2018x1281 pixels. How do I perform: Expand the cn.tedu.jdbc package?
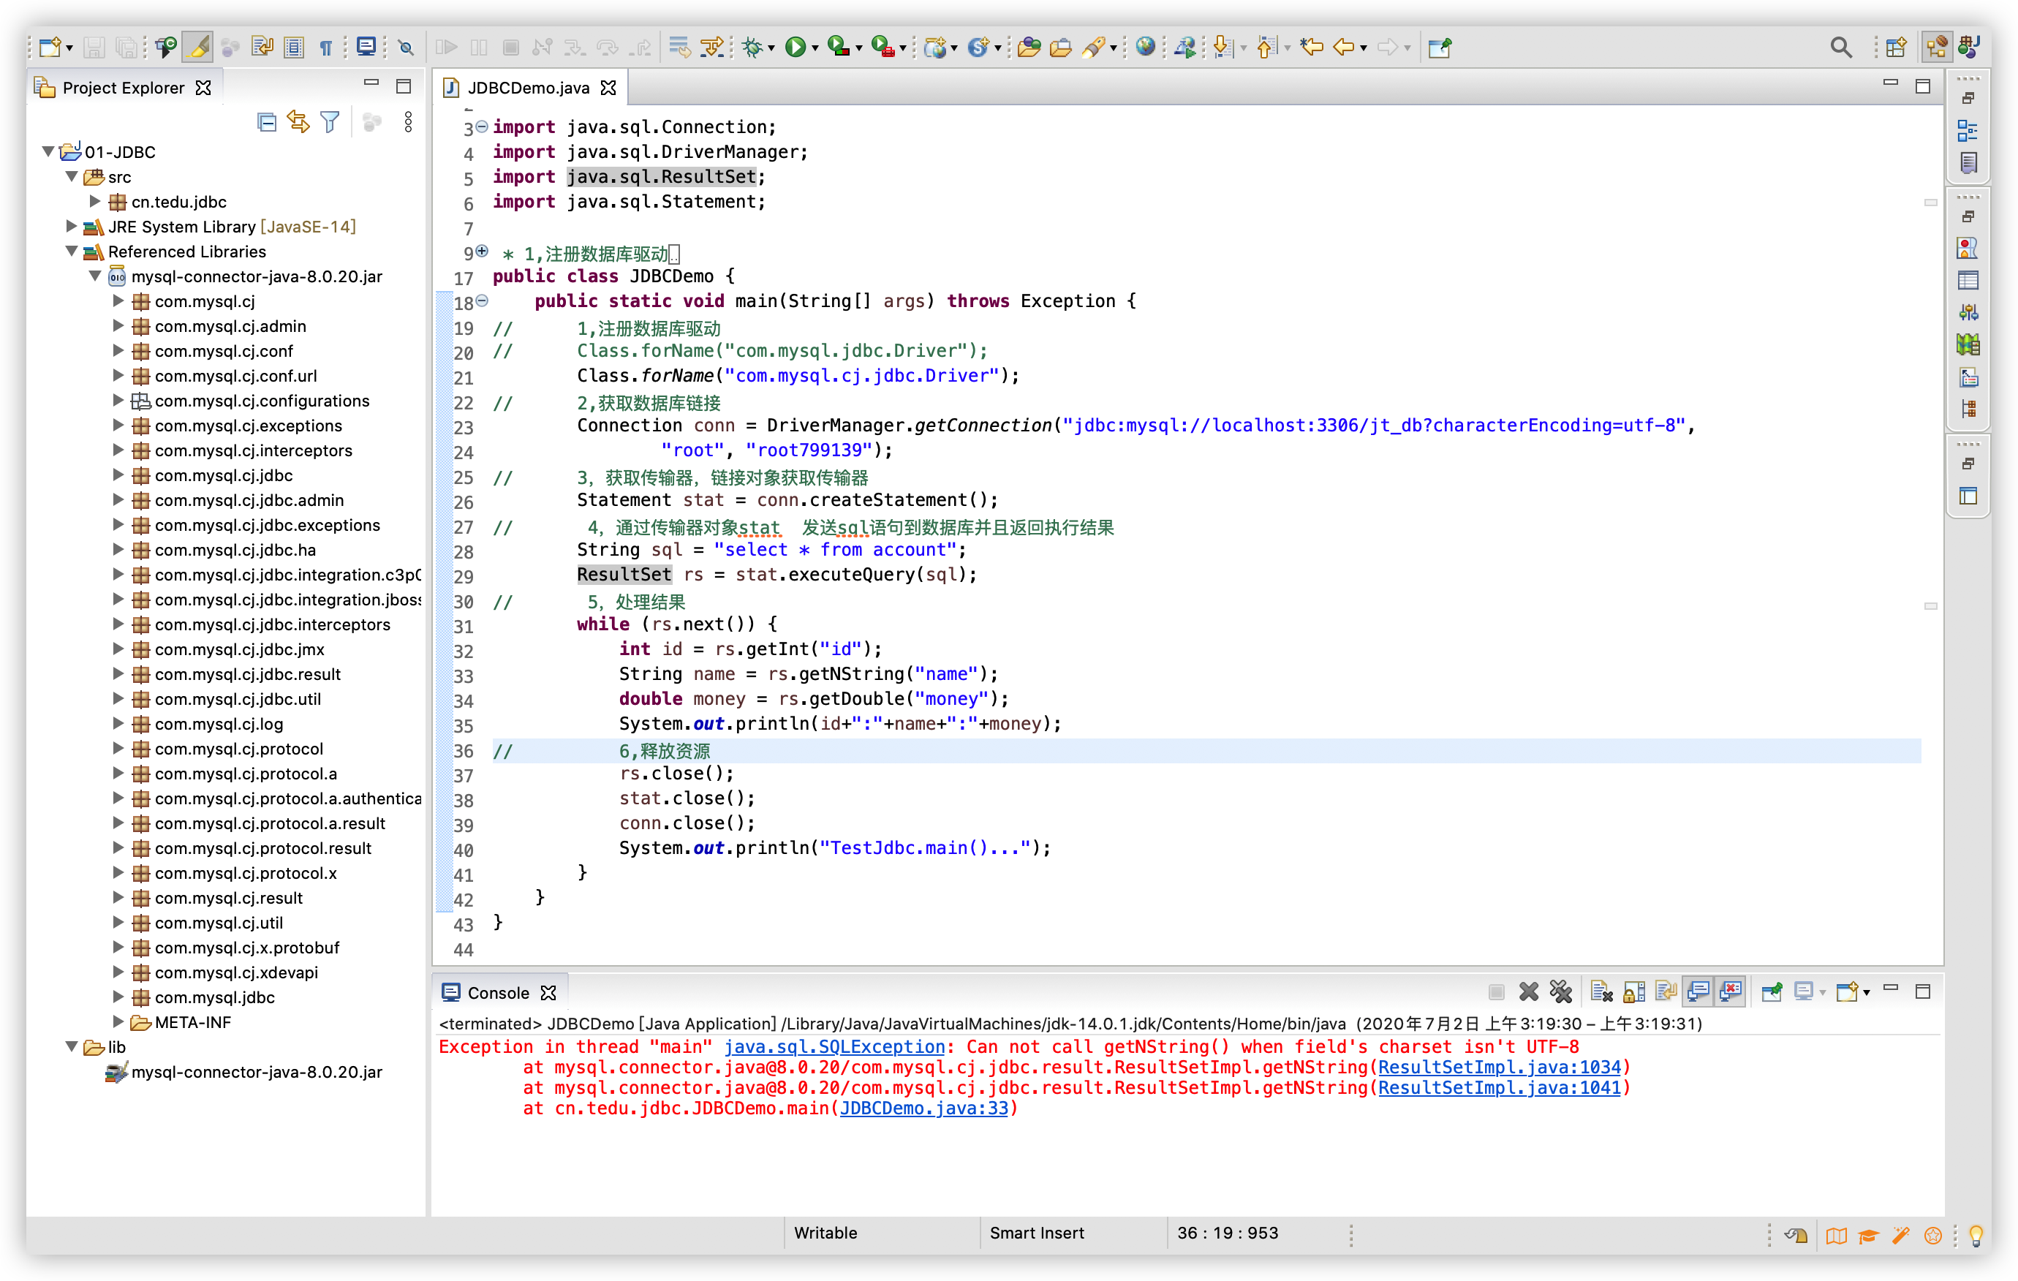[x=96, y=201]
